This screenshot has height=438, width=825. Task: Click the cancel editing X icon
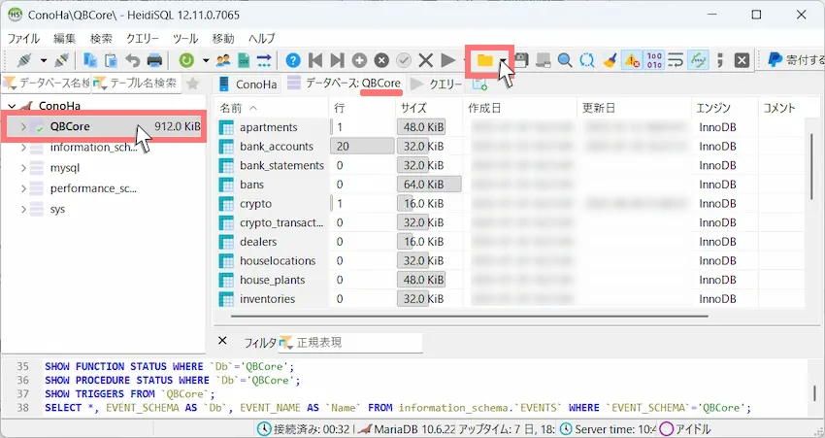click(426, 60)
